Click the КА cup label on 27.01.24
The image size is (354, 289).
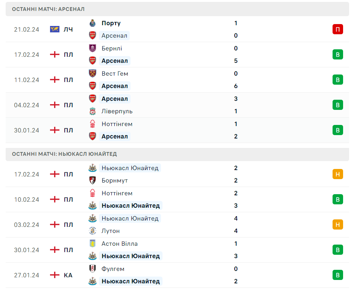click(x=68, y=275)
